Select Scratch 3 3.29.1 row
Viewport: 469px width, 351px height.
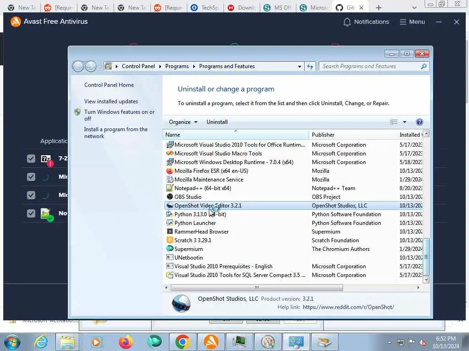(x=293, y=240)
